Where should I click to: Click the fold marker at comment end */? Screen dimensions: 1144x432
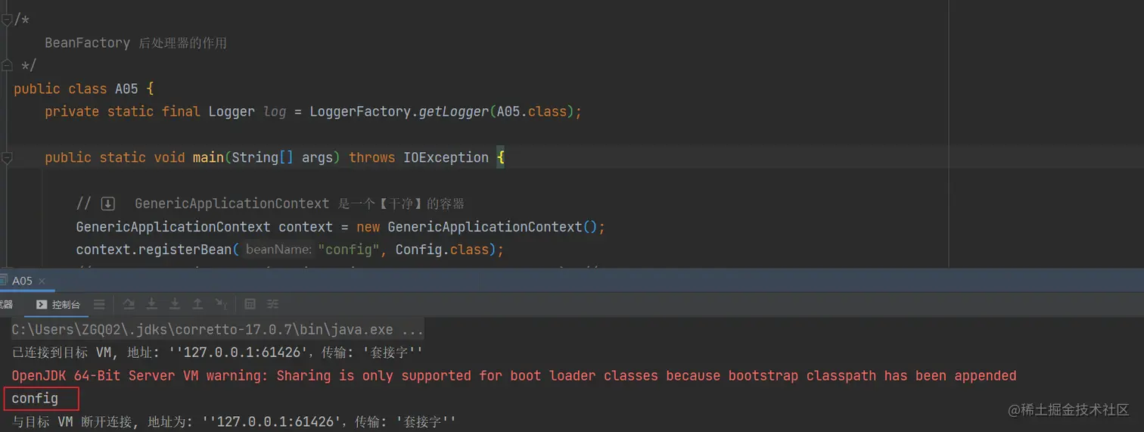pos(7,65)
